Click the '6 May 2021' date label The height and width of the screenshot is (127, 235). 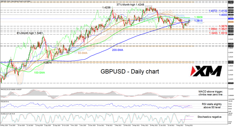pos(144,125)
